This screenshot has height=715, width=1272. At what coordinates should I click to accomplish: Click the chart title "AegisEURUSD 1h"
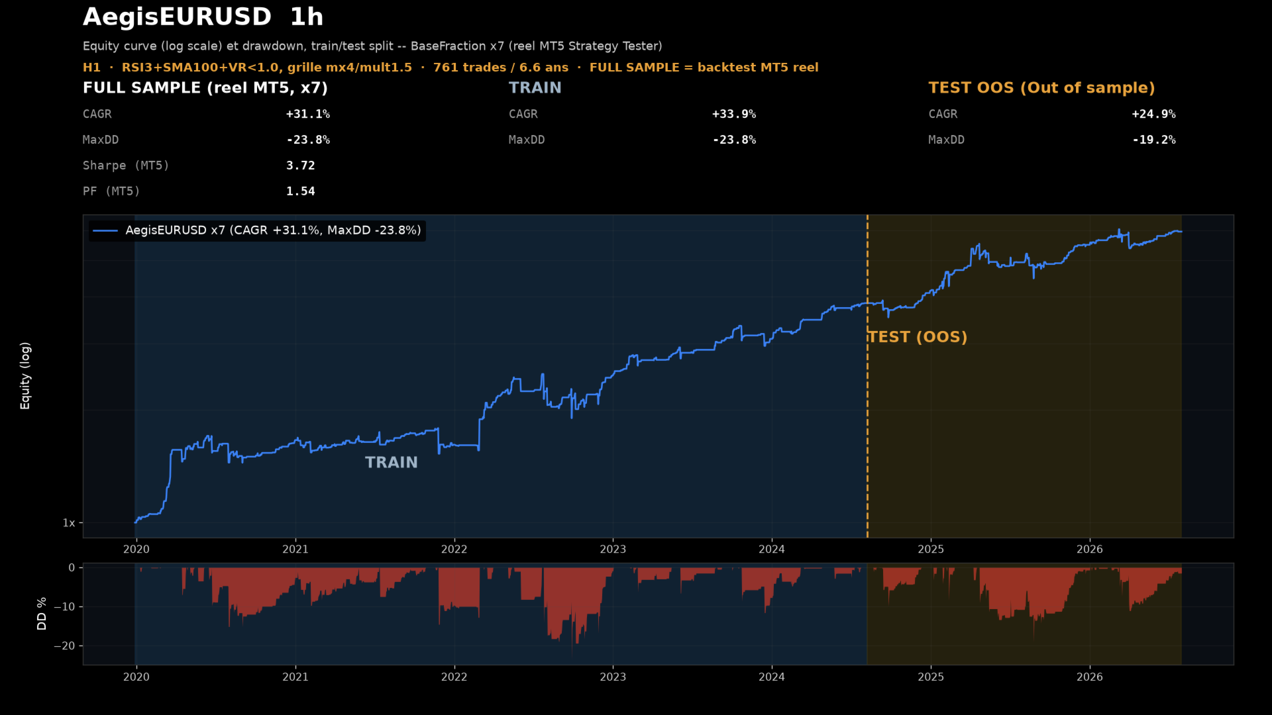(x=203, y=17)
